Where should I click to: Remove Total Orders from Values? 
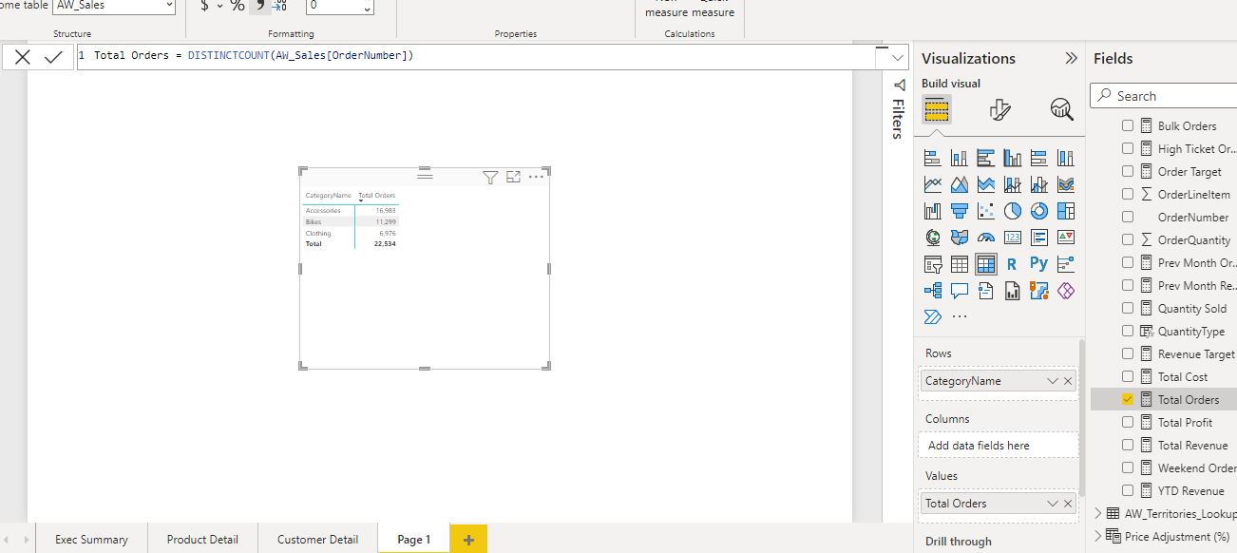pyautogui.click(x=1068, y=504)
